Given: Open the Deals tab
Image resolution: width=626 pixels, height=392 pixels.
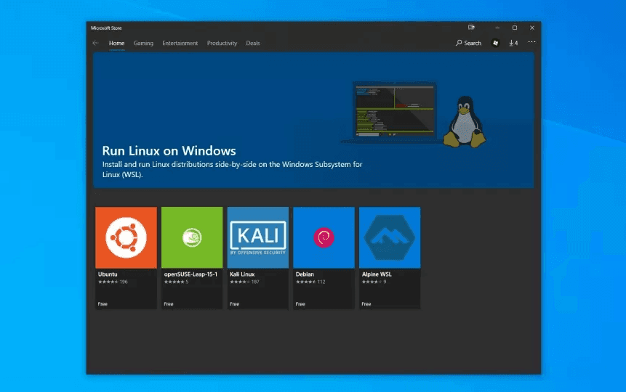Looking at the screenshot, I should (x=253, y=43).
